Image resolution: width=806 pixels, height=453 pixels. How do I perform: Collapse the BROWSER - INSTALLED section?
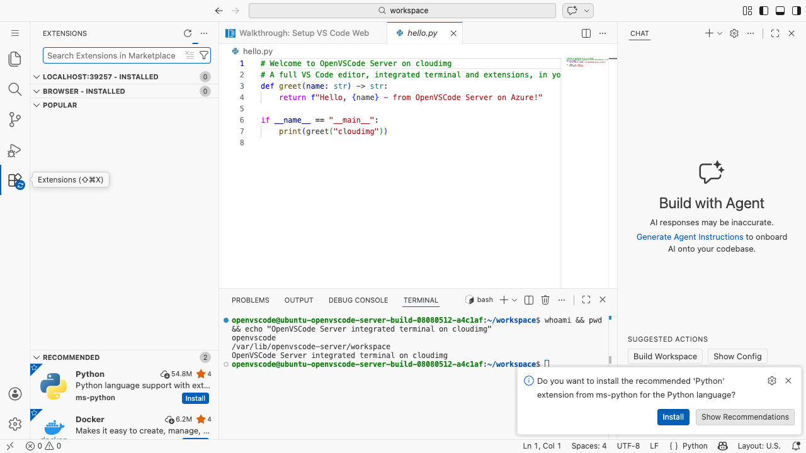coord(124,91)
